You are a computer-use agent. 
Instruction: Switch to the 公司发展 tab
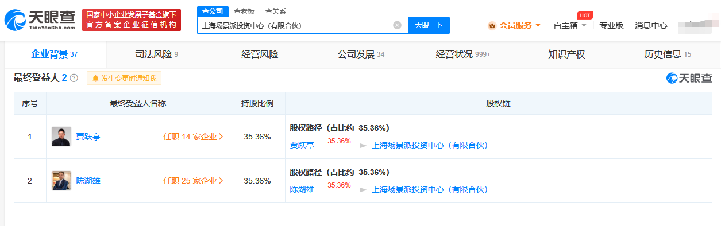pos(361,54)
